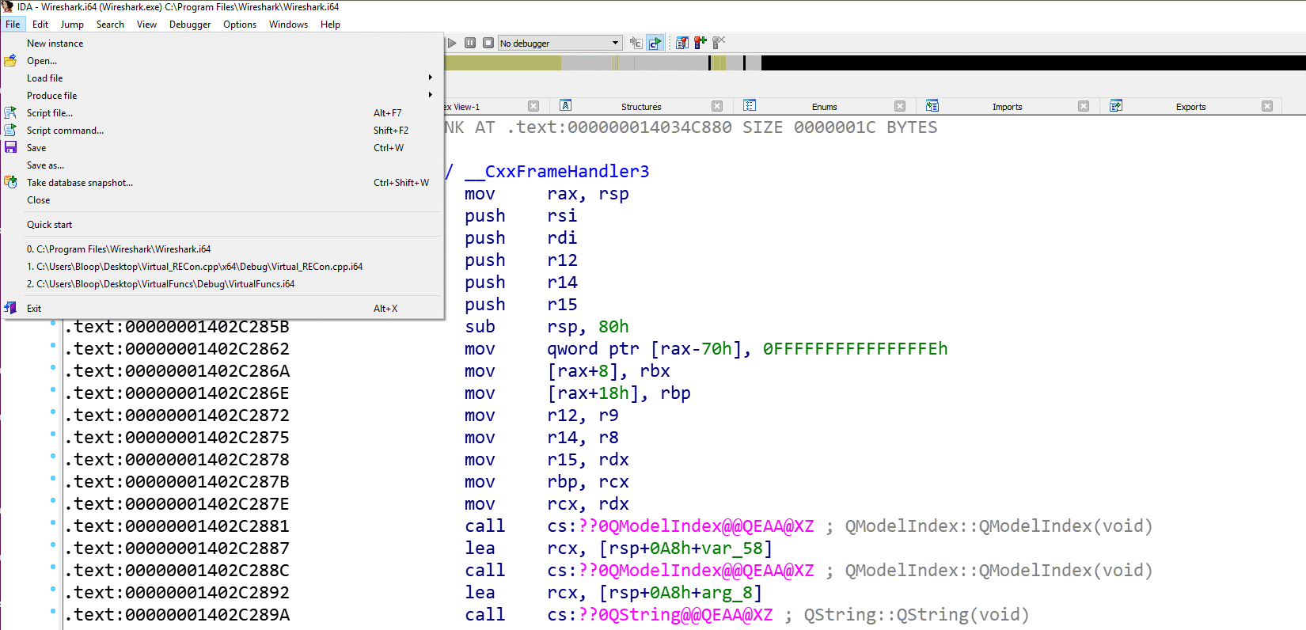Click the highlighted C run icon
The height and width of the screenshot is (630, 1306).
[x=655, y=43]
